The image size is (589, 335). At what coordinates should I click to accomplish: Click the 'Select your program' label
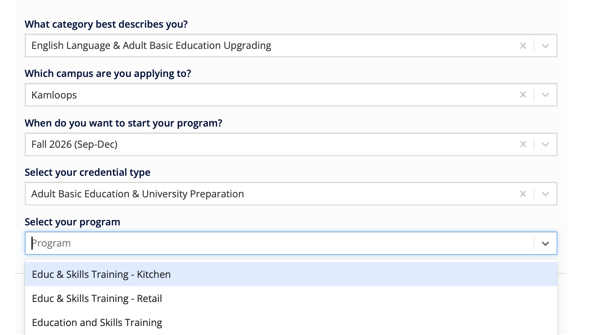72,222
